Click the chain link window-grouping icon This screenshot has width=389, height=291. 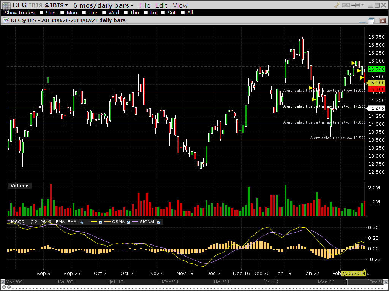[345, 5]
